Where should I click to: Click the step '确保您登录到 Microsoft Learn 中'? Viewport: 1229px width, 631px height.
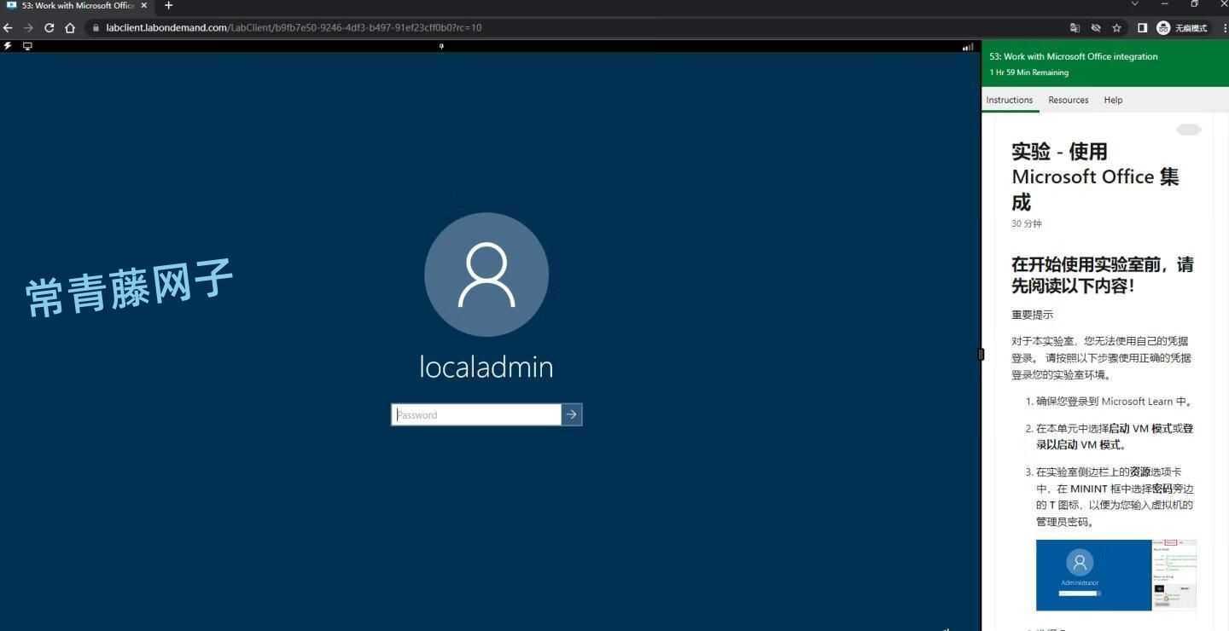point(1115,402)
